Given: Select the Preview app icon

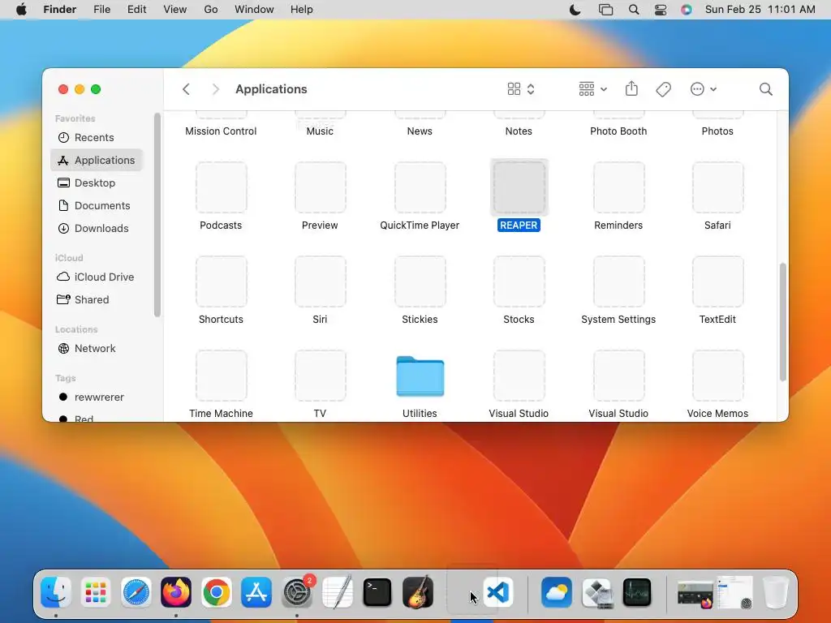Looking at the screenshot, I should click(320, 187).
